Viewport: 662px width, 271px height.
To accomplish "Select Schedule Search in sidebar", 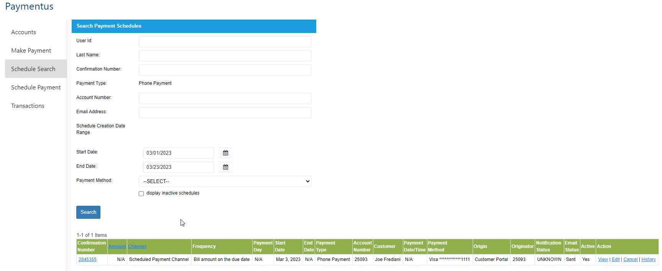I will point(33,69).
